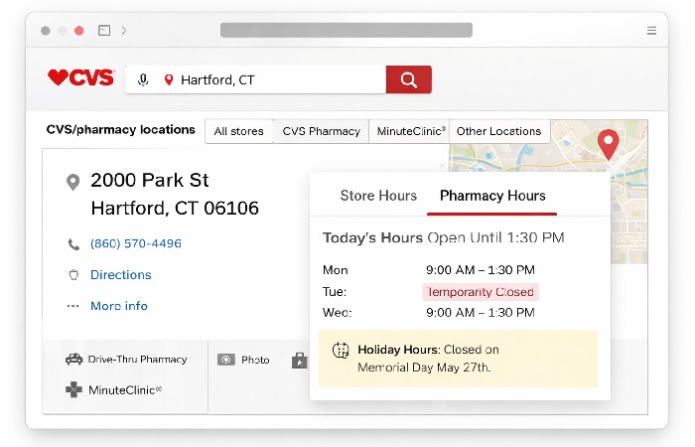Click the partially hidden bag service icon
Screen dimensions: 695x447
[x=300, y=361]
